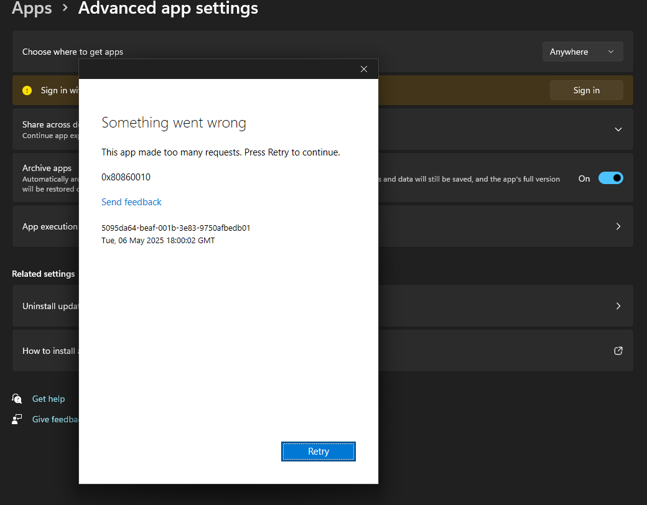Expand the Share across devices section

click(618, 129)
